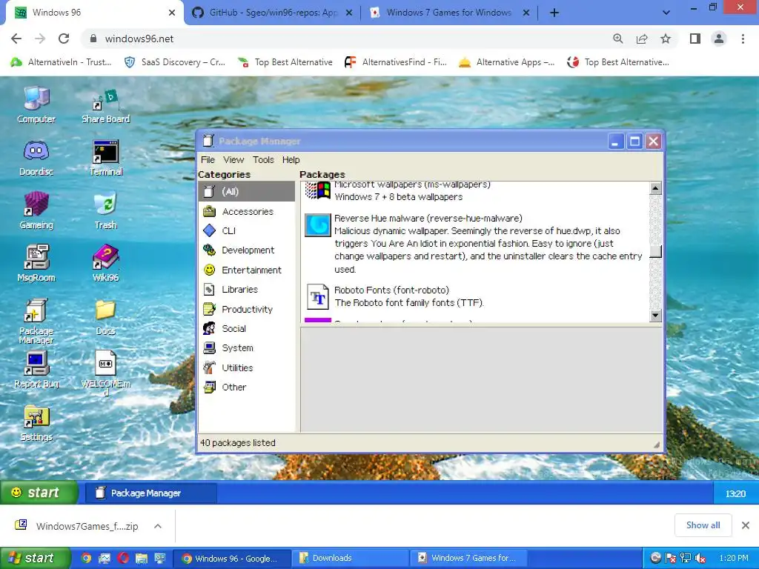Open the Share Board desktop icon
Image resolution: width=759 pixels, height=569 pixels.
coord(105,105)
